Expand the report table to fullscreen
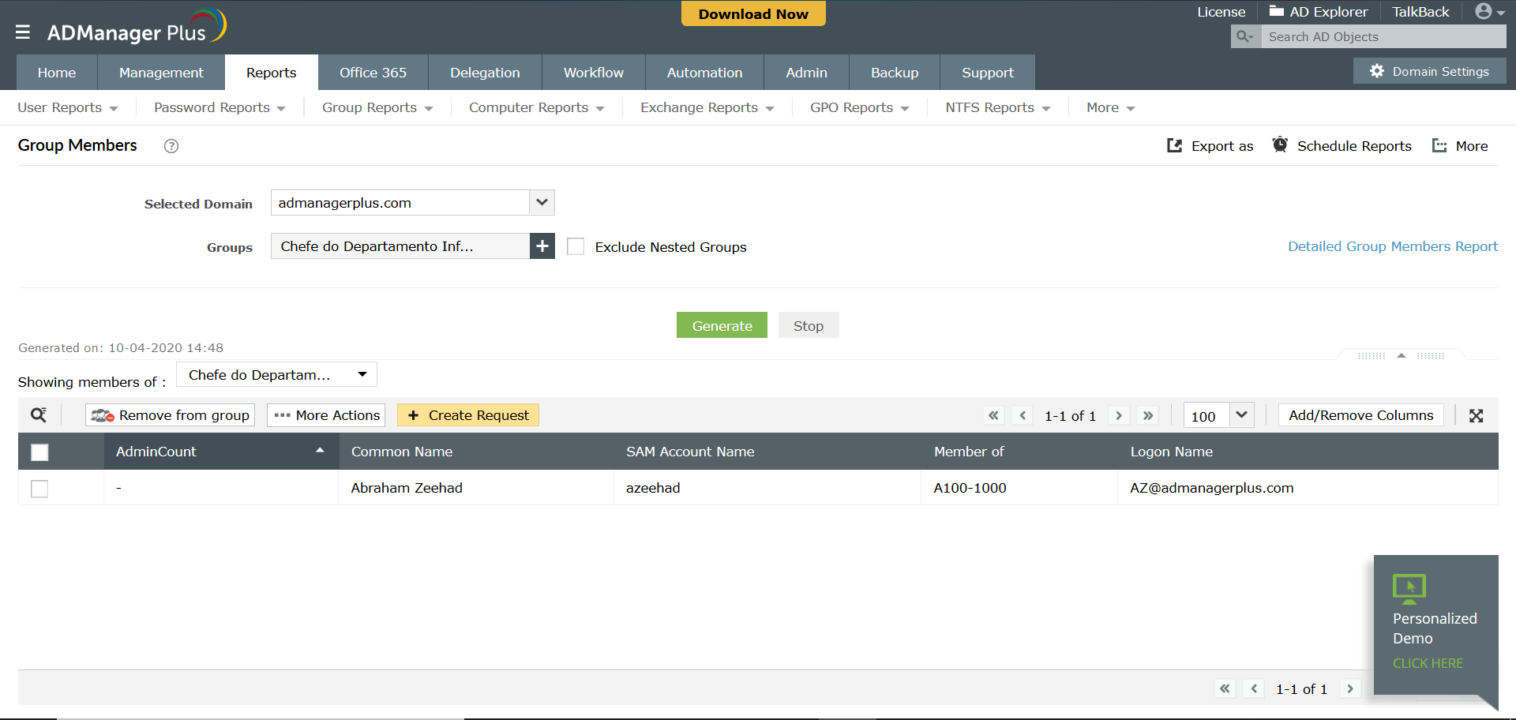Image resolution: width=1516 pixels, height=720 pixels. (x=1476, y=414)
